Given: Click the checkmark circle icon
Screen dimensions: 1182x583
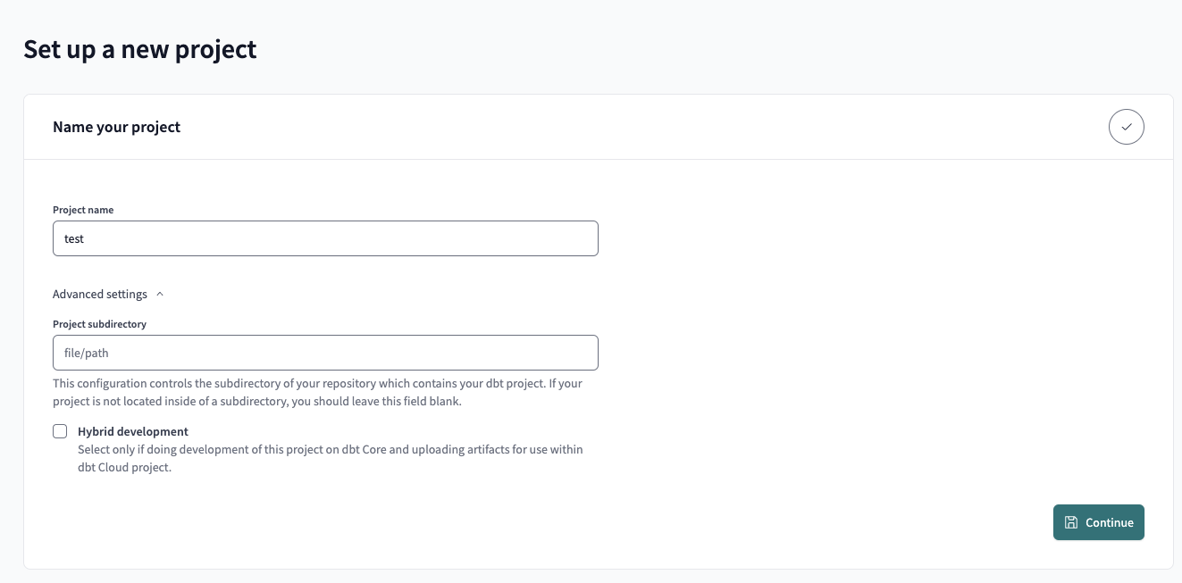Looking at the screenshot, I should coord(1126,127).
